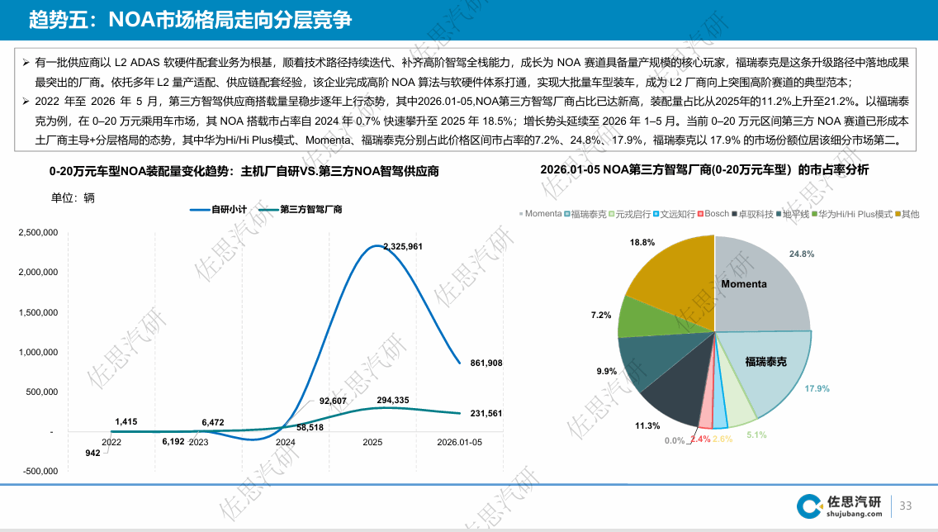The image size is (938, 532).
Task: Click the 佐思汽研 logo icon
Action: (809, 506)
